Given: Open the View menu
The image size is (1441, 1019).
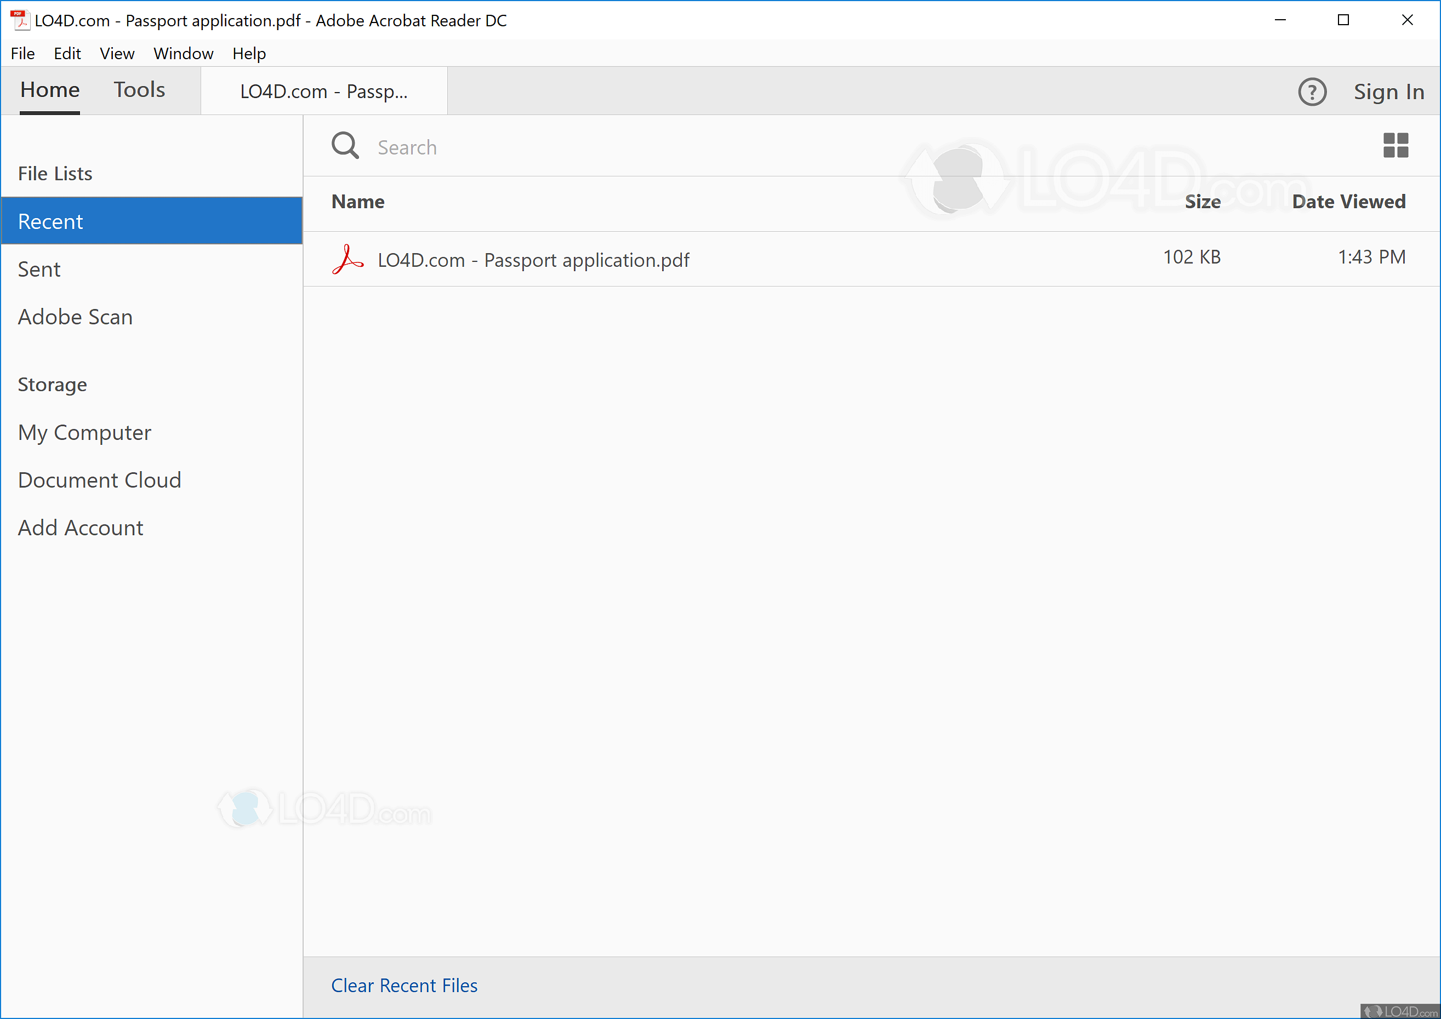Looking at the screenshot, I should [x=117, y=54].
